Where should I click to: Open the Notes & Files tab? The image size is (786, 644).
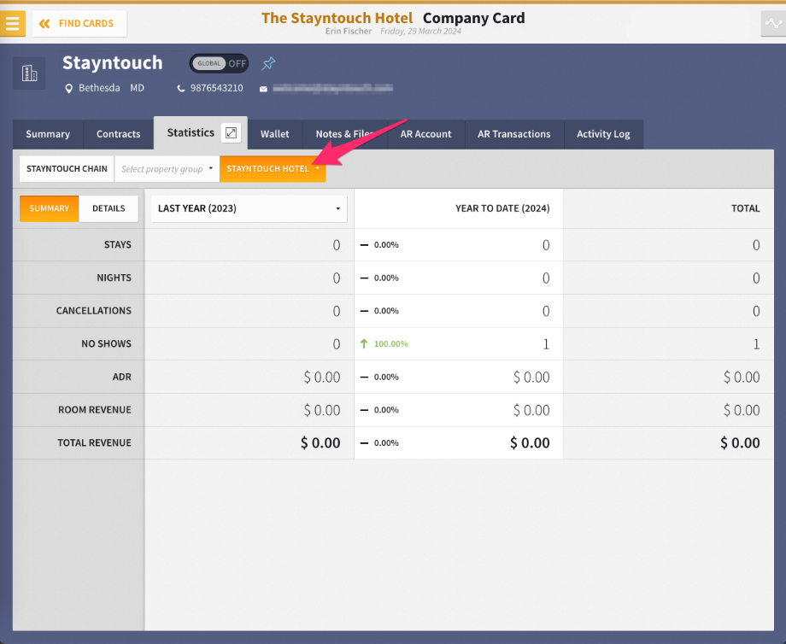344,134
